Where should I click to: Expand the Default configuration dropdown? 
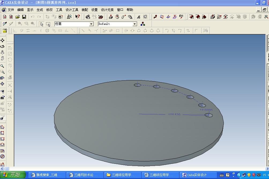pyautogui.click(x=135, y=24)
